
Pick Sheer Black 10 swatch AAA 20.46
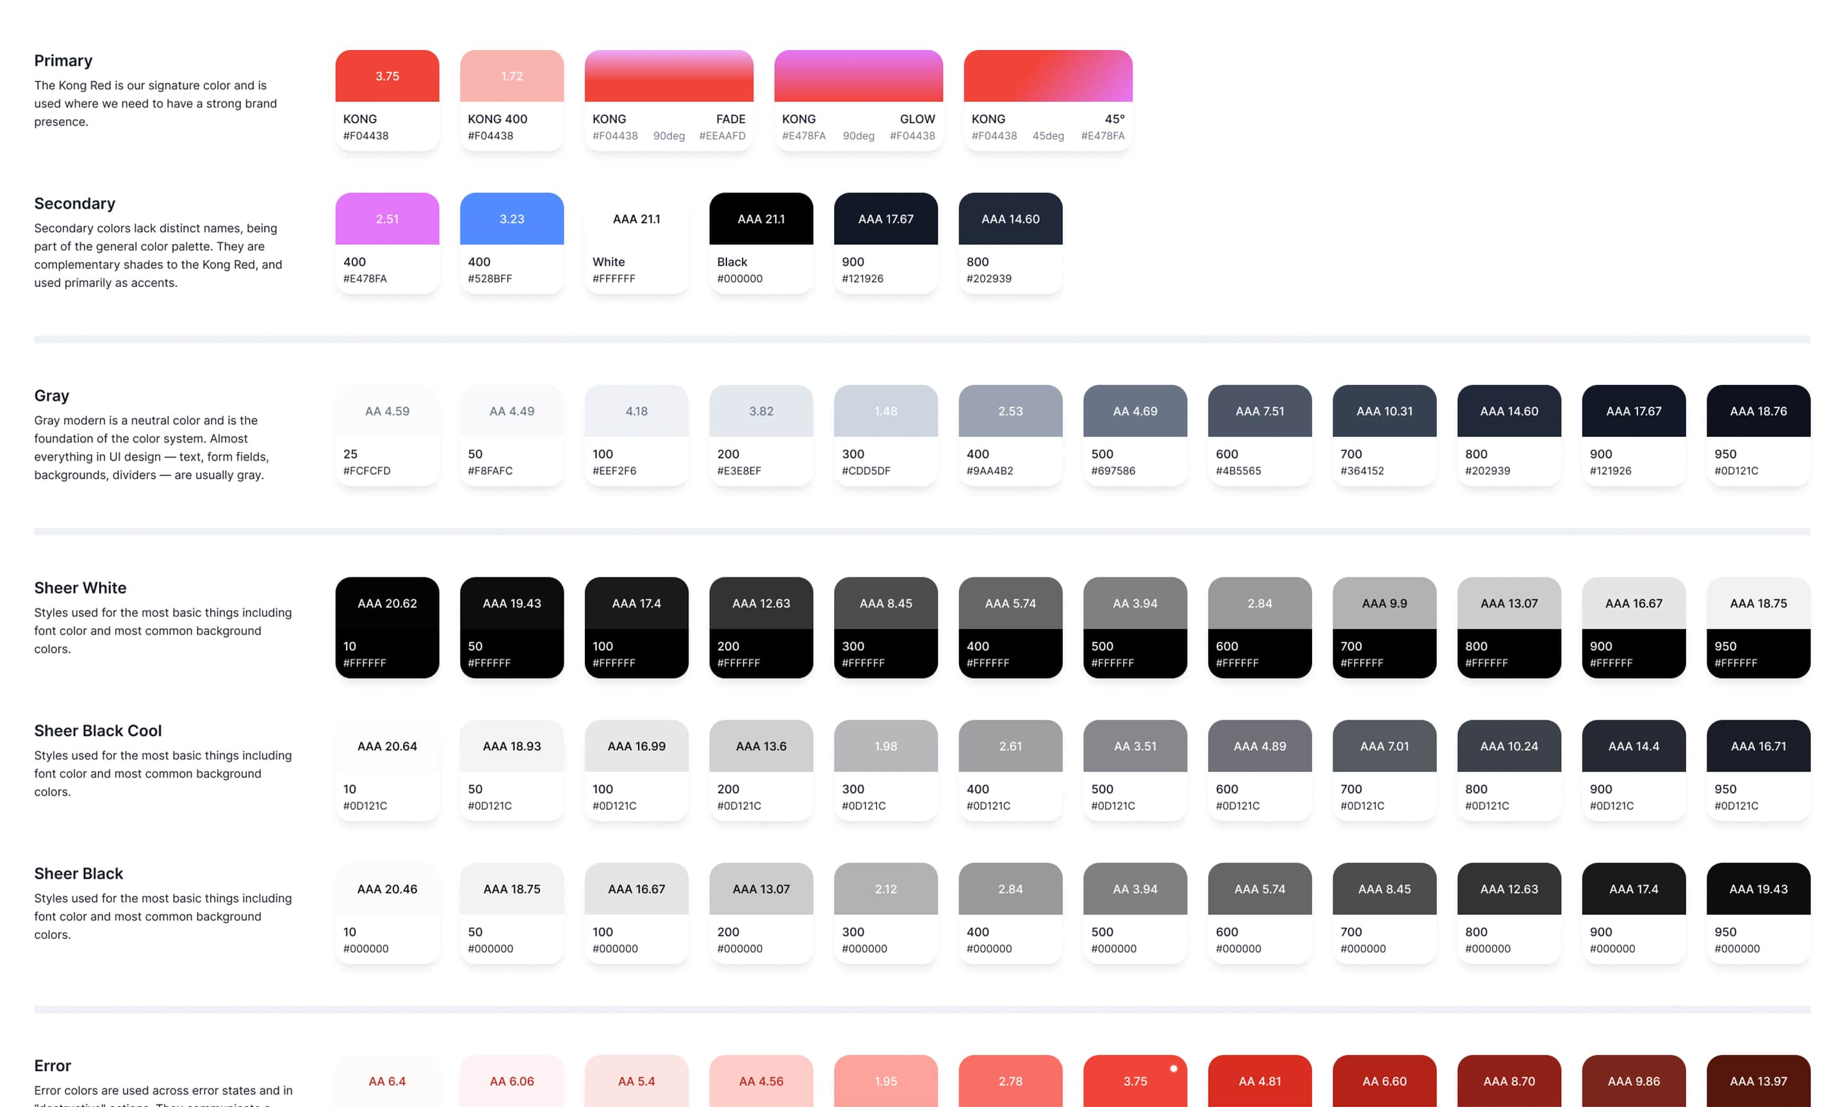387,913
